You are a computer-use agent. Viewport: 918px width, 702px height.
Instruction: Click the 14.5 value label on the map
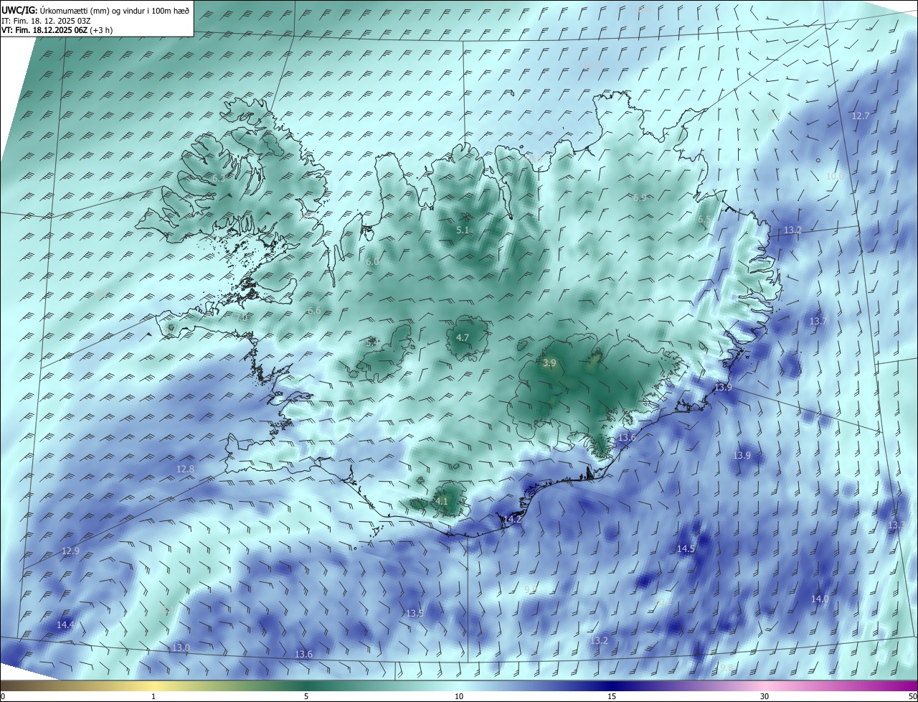tap(686, 548)
